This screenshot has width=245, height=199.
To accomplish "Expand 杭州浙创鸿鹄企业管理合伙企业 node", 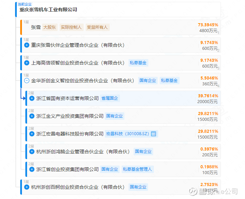I will click(x=32, y=152).
